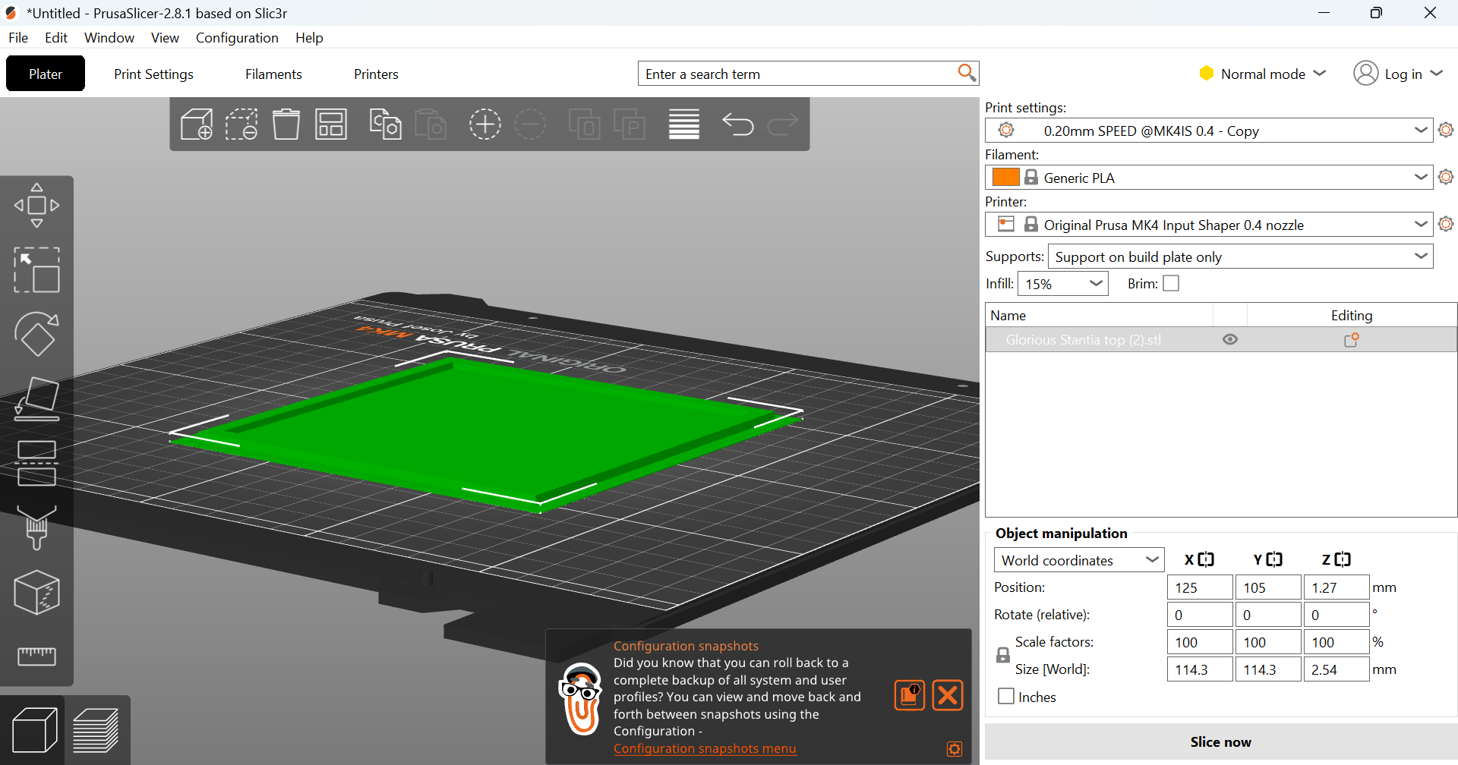Select the Place on face tool
Viewport: 1458px width, 765px height.
[x=36, y=399]
